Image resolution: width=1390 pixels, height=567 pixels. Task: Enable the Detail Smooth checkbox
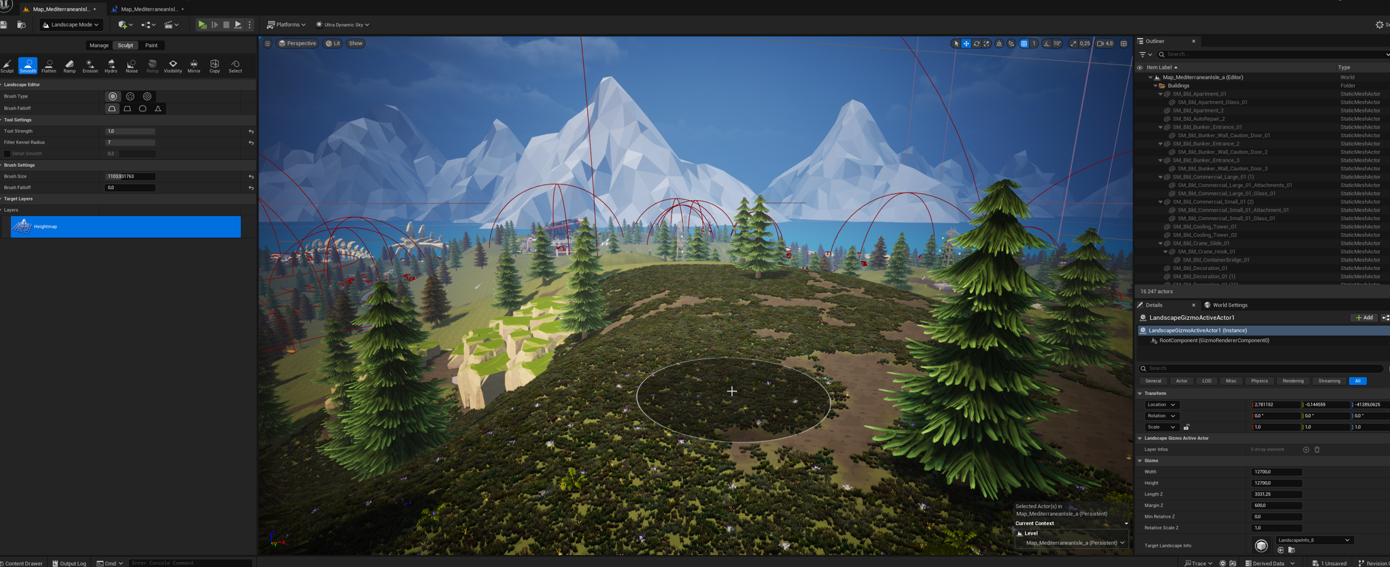pos(7,154)
